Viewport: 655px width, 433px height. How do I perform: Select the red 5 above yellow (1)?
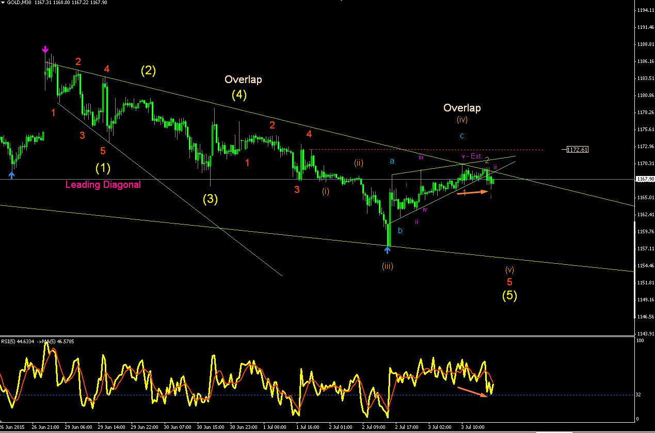pyautogui.click(x=103, y=151)
